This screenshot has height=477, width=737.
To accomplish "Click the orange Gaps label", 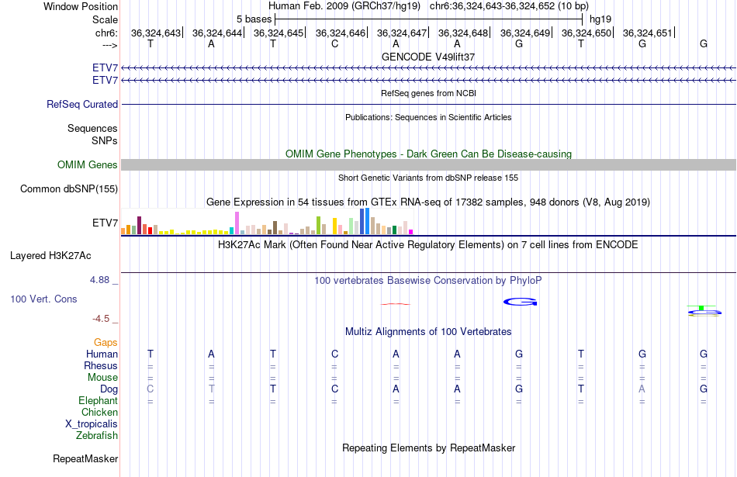I will click(x=106, y=343).
